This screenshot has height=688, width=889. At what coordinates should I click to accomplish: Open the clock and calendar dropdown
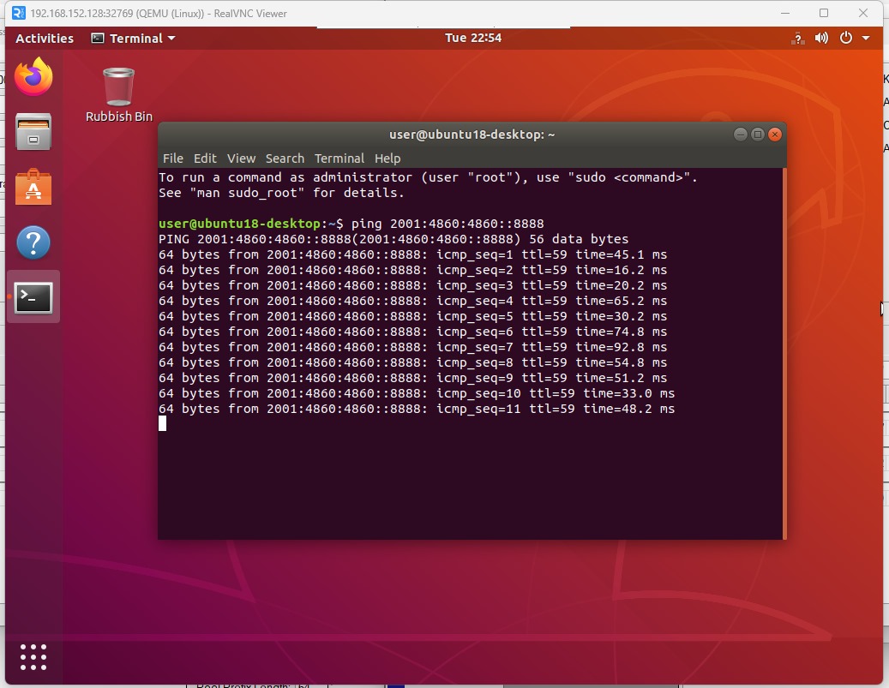pos(473,38)
